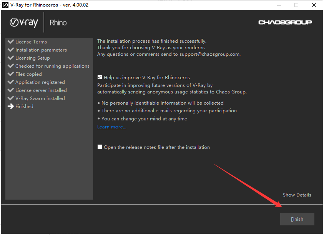Click checkmark beside Checked for running applications
Viewport: 324px width, 235px height.
pos(10,65)
